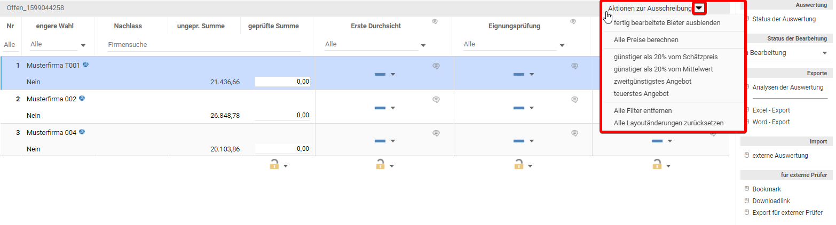The width and height of the screenshot is (836, 225).
Task: Open Erste Durchsicht status dropdown for Musterfirma 002
Action: [392, 108]
